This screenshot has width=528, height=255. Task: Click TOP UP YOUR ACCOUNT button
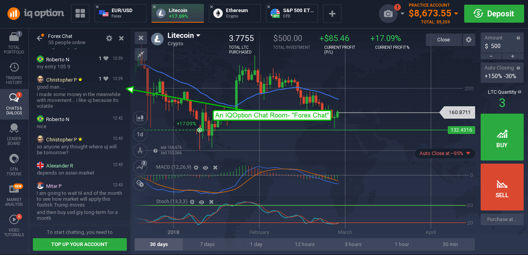(79, 244)
